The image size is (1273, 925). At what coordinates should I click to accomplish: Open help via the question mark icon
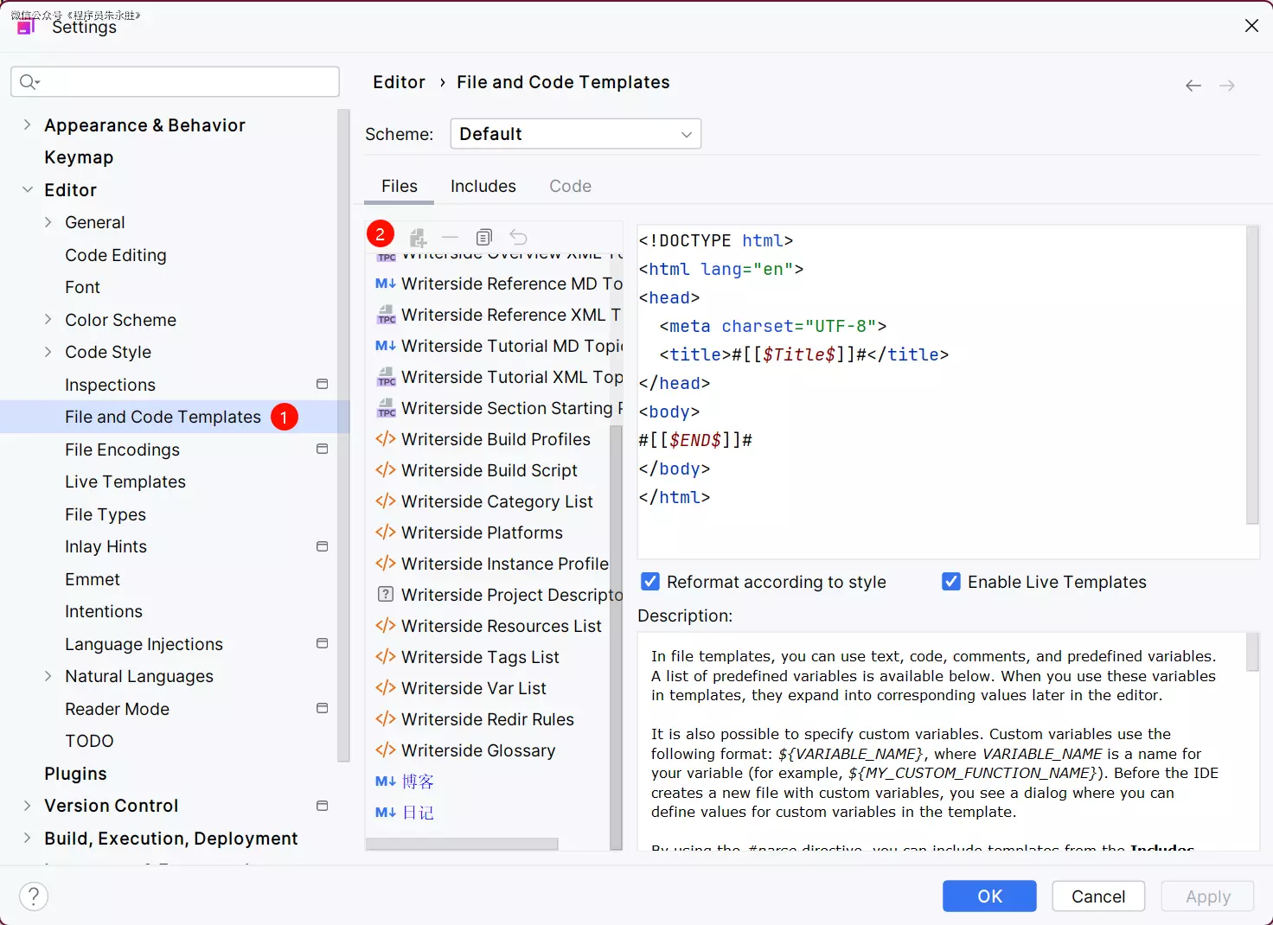(x=34, y=896)
